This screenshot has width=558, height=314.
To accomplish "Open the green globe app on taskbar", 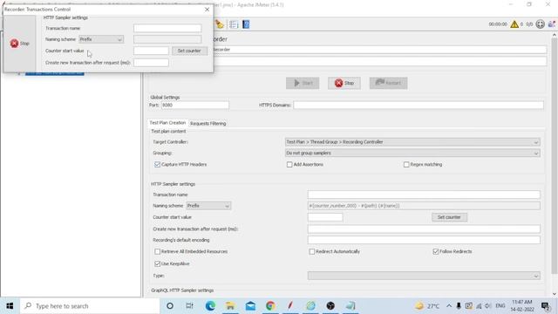I will [310, 306].
